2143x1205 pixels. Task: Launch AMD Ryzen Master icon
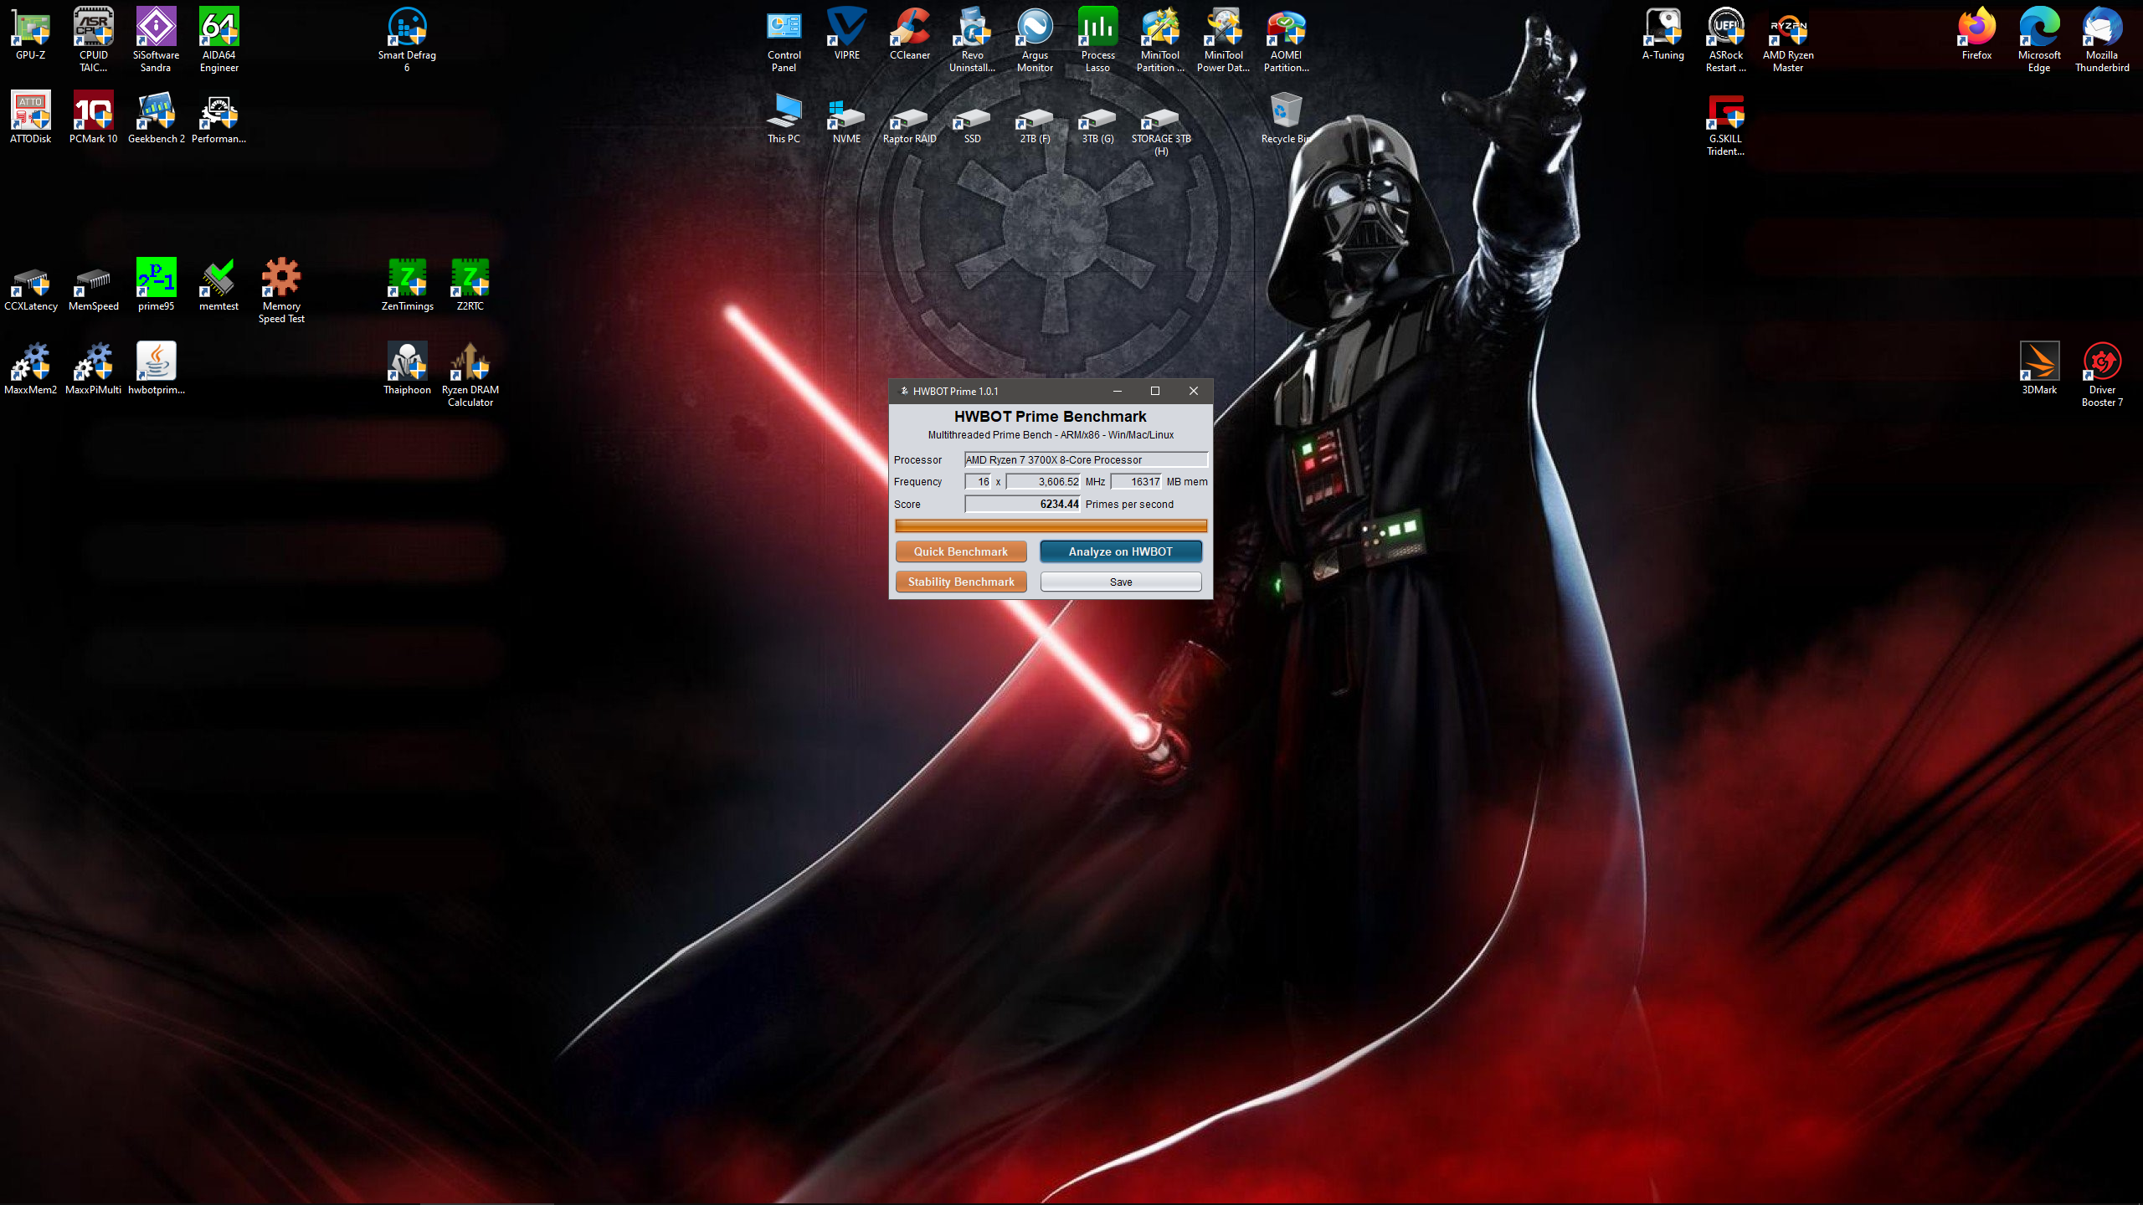(x=1789, y=39)
